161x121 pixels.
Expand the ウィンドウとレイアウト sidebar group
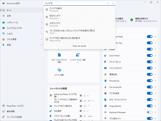tap(41, 28)
